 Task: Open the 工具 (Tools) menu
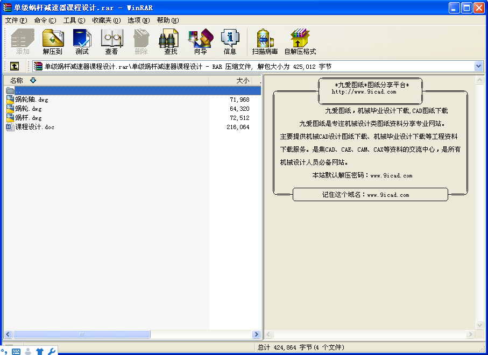(74, 20)
